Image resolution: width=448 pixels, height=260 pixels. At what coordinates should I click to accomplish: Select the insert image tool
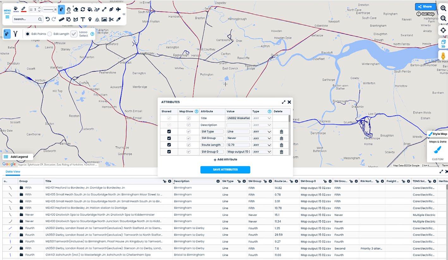coord(104,19)
